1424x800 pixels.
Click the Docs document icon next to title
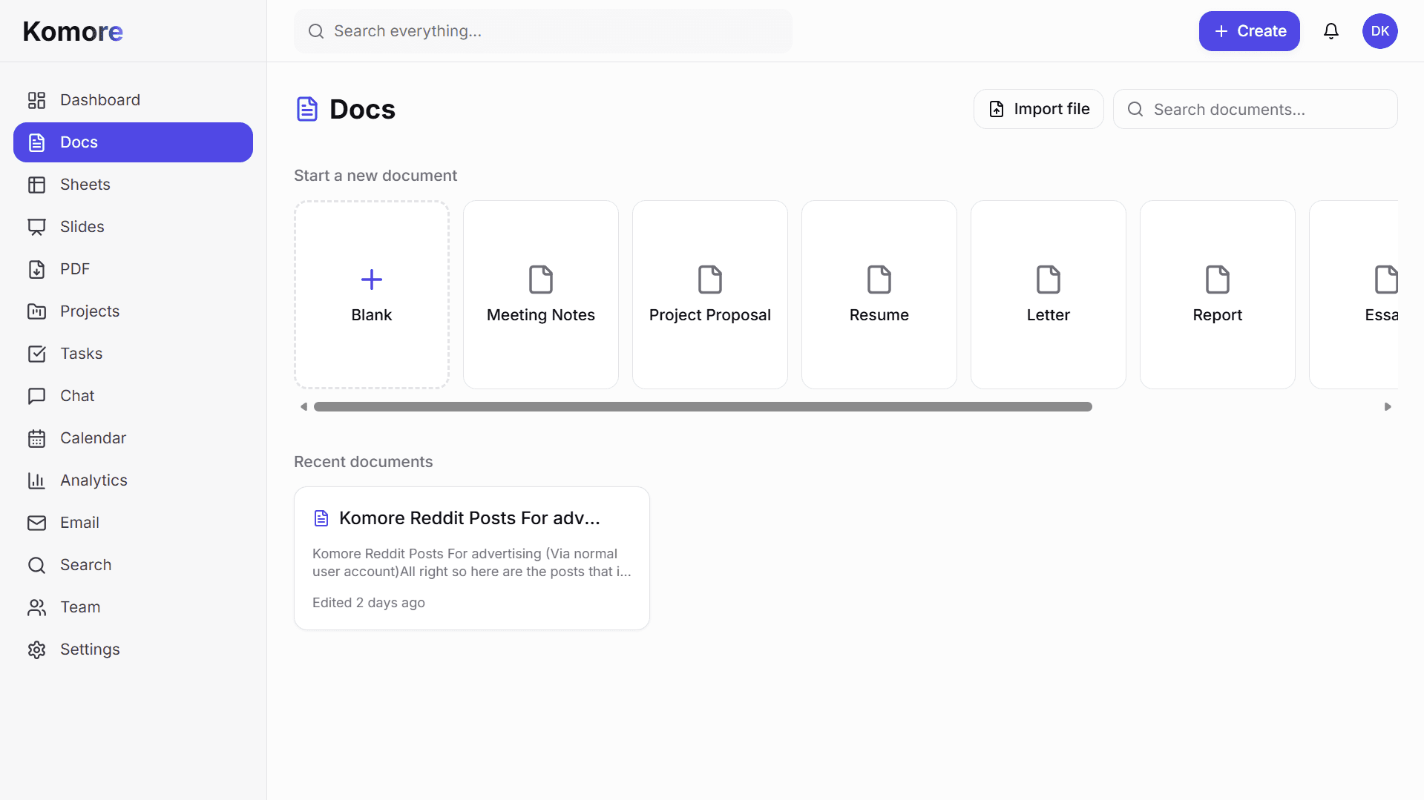point(307,108)
